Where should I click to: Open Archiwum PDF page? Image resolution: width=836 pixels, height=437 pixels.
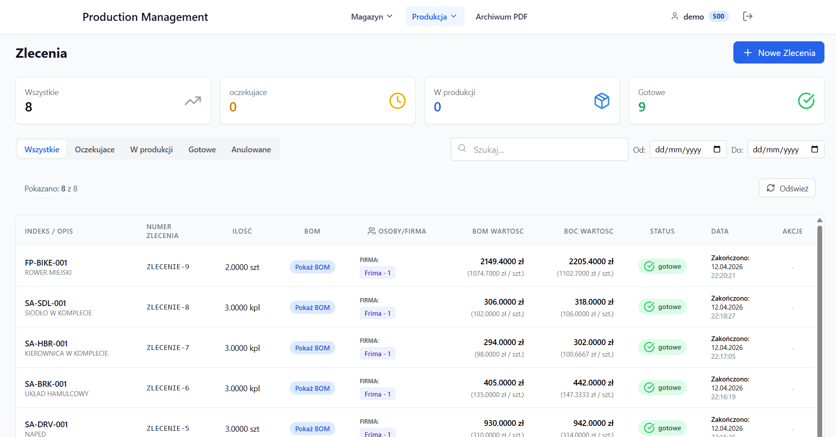pyautogui.click(x=502, y=16)
